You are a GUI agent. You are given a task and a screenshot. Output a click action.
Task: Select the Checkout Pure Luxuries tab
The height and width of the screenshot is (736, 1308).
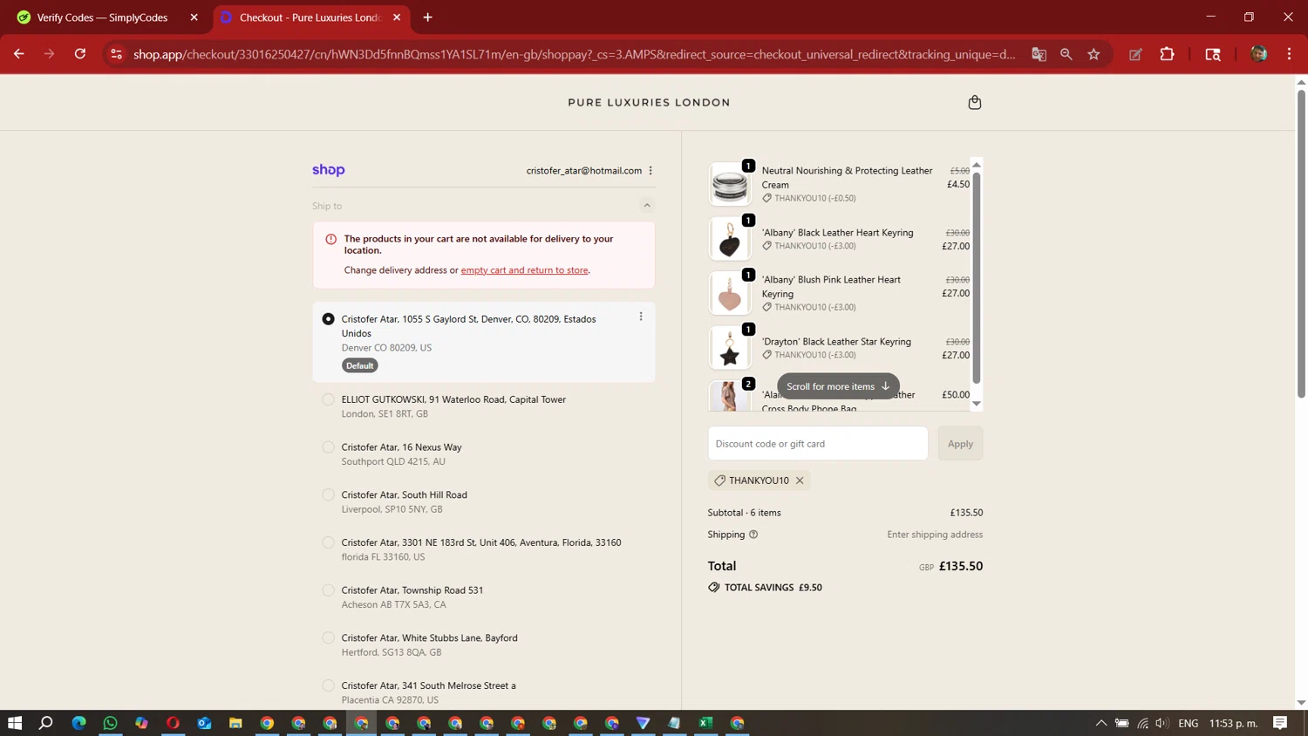310,17
